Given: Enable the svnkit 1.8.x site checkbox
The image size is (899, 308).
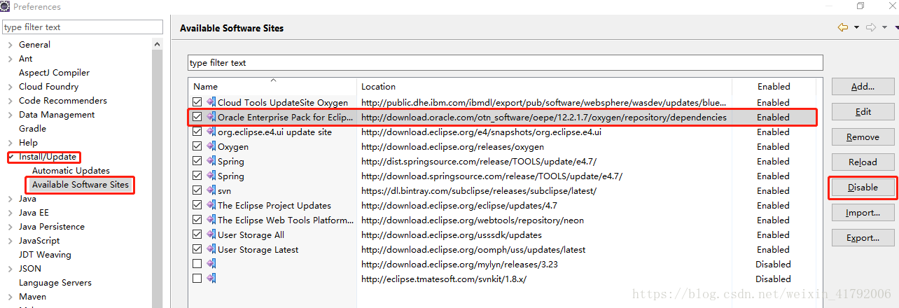Looking at the screenshot, I should (197, 279).
